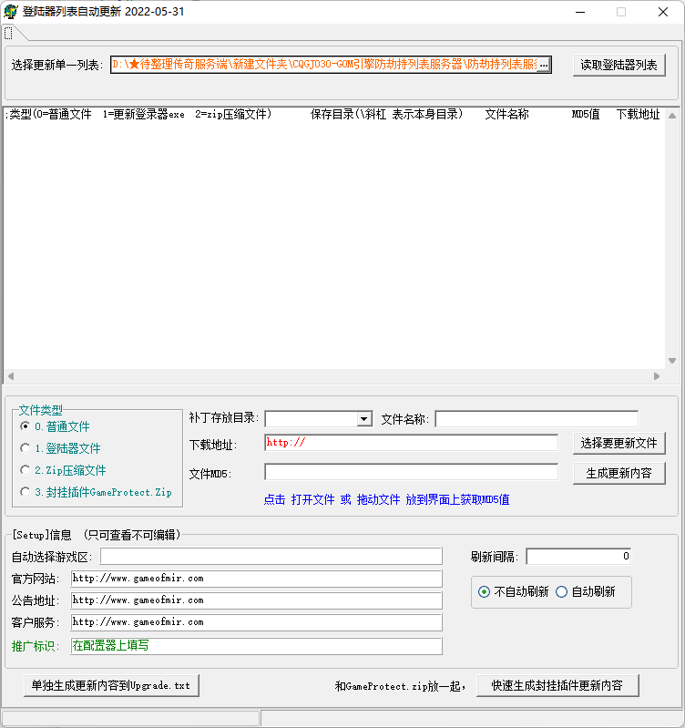Image resolution: width=685 pixels, height=728 pixels.
Task: Click the blue 打开文件 link text
Action: point(312,499)
